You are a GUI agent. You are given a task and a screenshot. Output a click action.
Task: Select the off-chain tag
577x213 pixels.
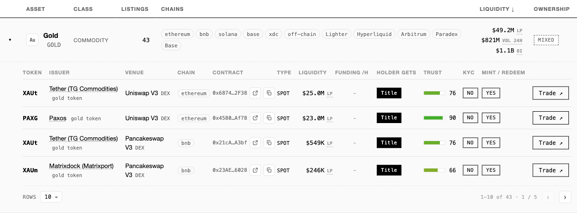302,34
